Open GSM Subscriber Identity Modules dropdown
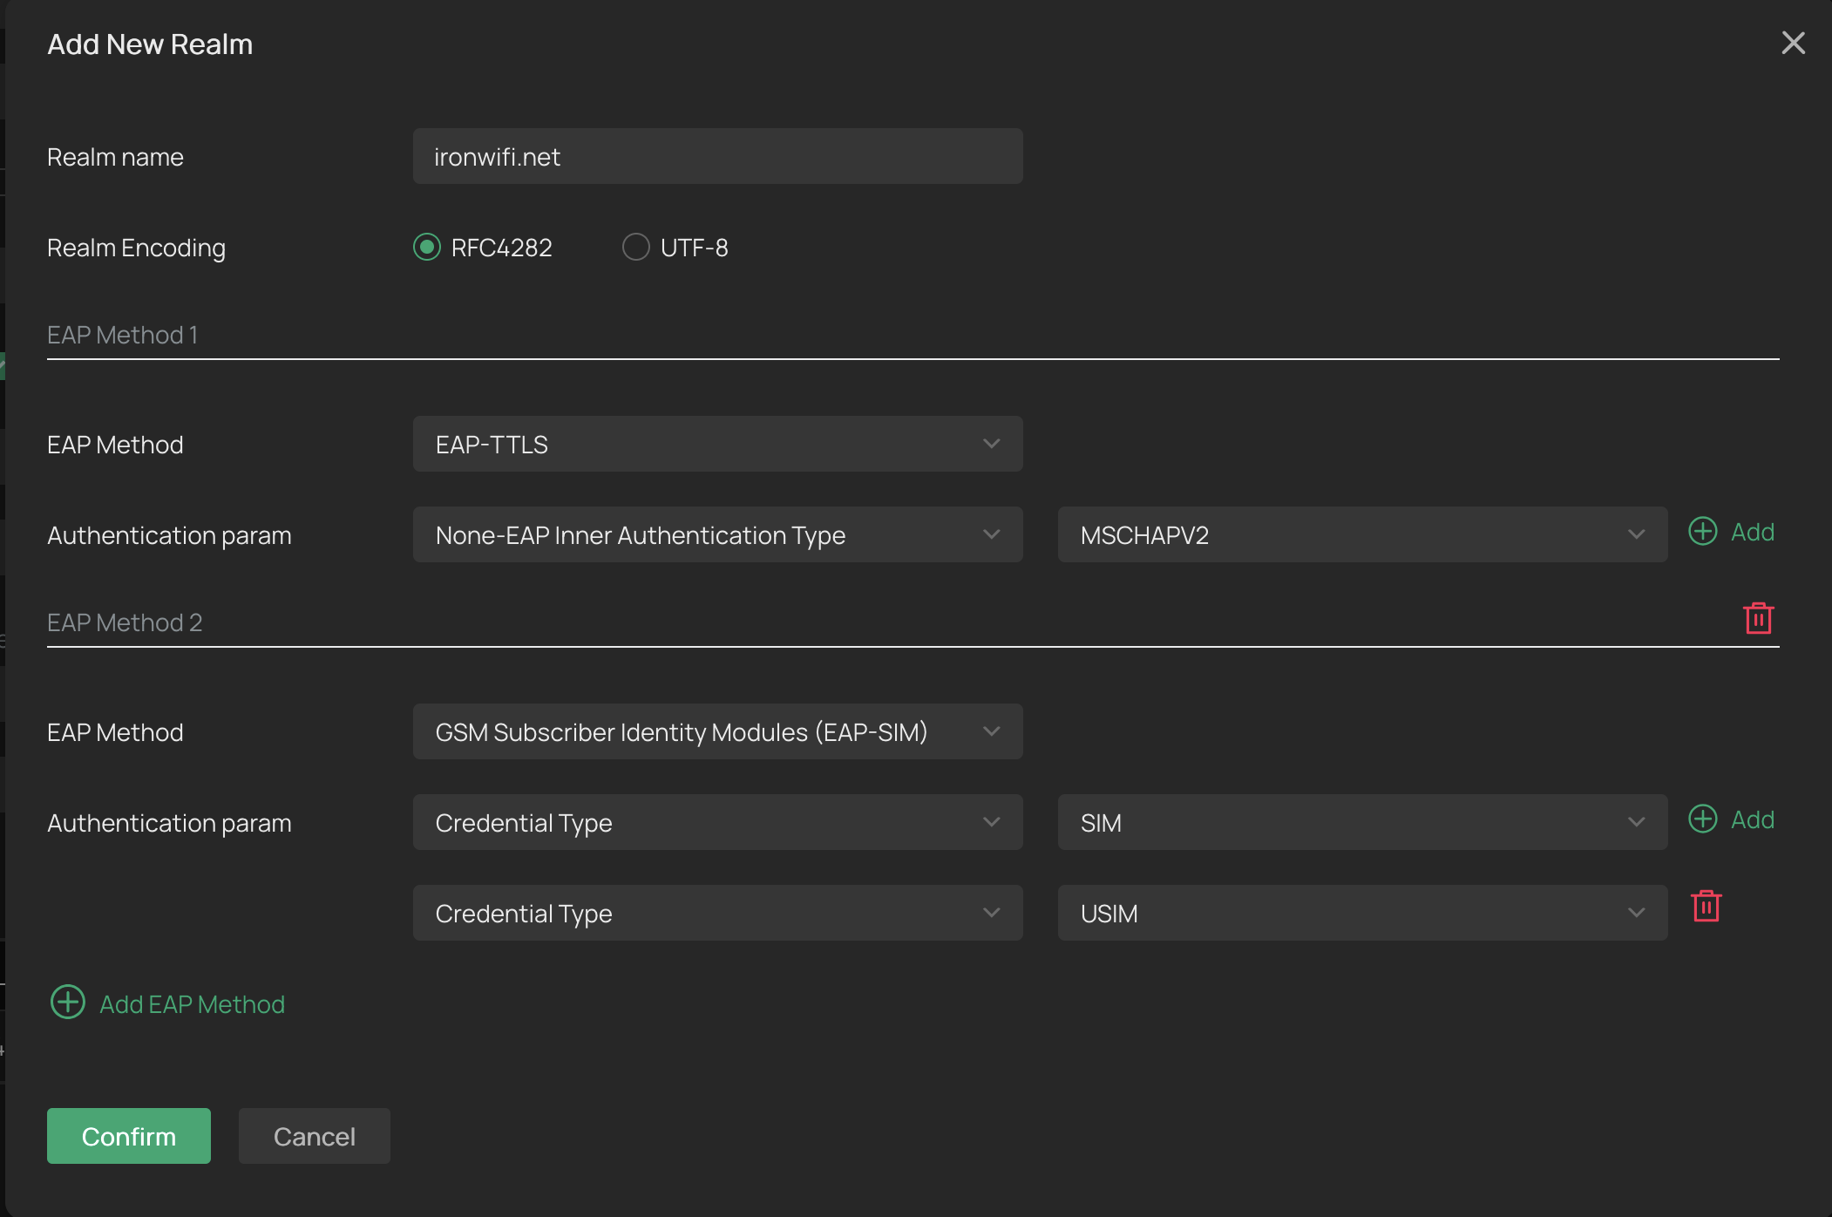Screen dimensions: 1832x1217 (717, 732)
